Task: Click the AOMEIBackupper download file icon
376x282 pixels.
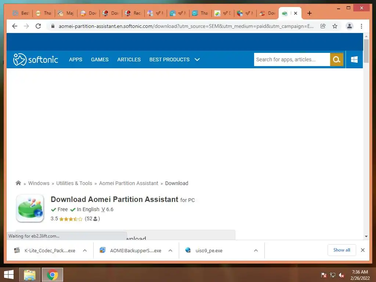Action: (102, 250)
